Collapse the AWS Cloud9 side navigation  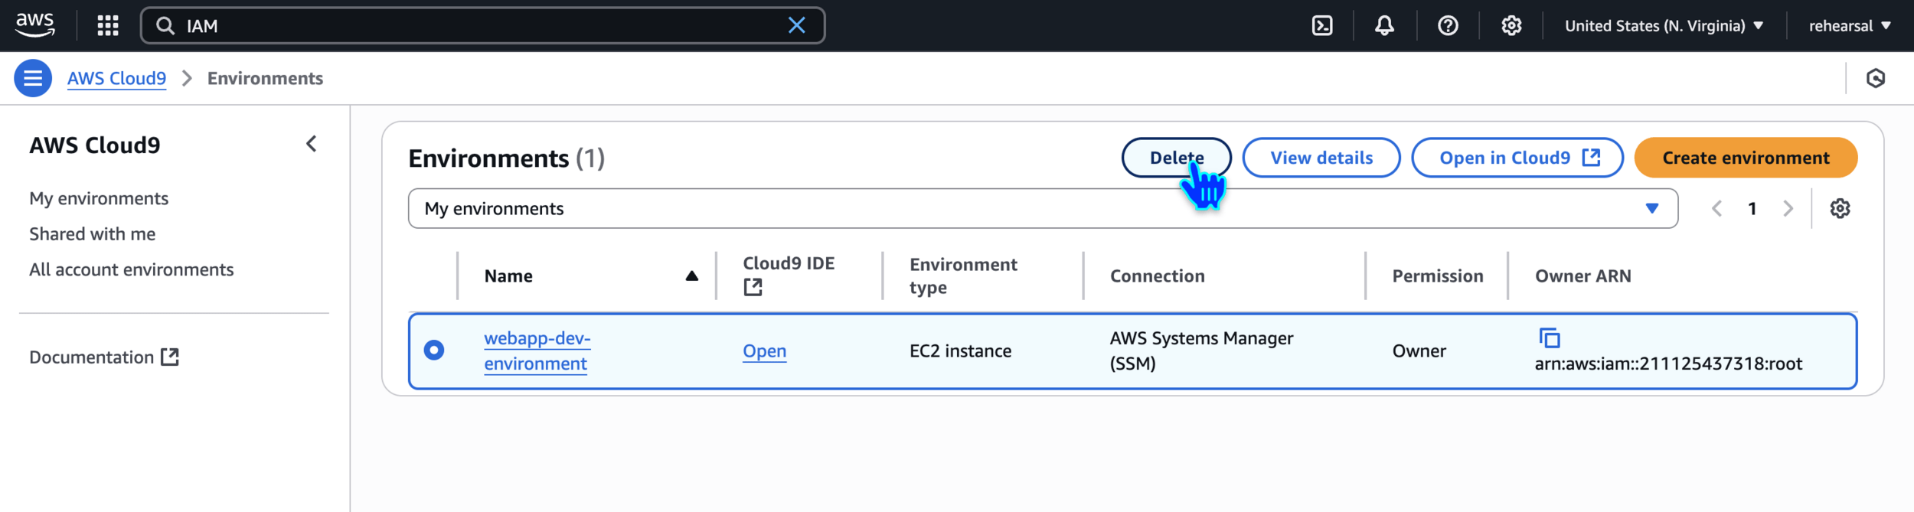coord(311,144)
